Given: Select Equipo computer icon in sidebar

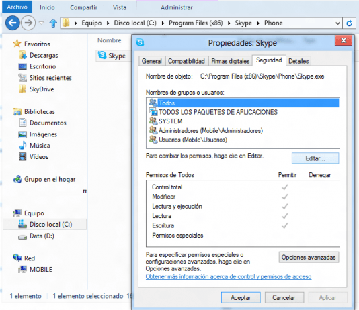Looking at the screenshot, I should coord(17,213).
